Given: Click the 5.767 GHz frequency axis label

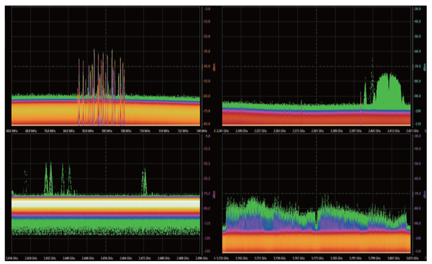Looking at the screenshot, I should tap(299, 258).
